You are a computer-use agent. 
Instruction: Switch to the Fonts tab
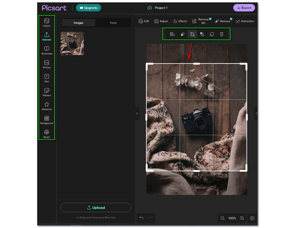pyautogui.click(x=113, y=23)
